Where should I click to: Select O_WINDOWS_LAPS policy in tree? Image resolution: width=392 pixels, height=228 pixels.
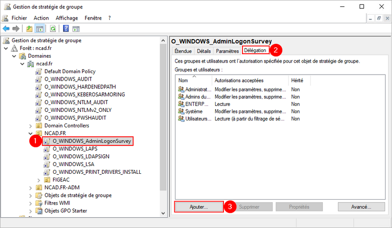coord(72,148)
